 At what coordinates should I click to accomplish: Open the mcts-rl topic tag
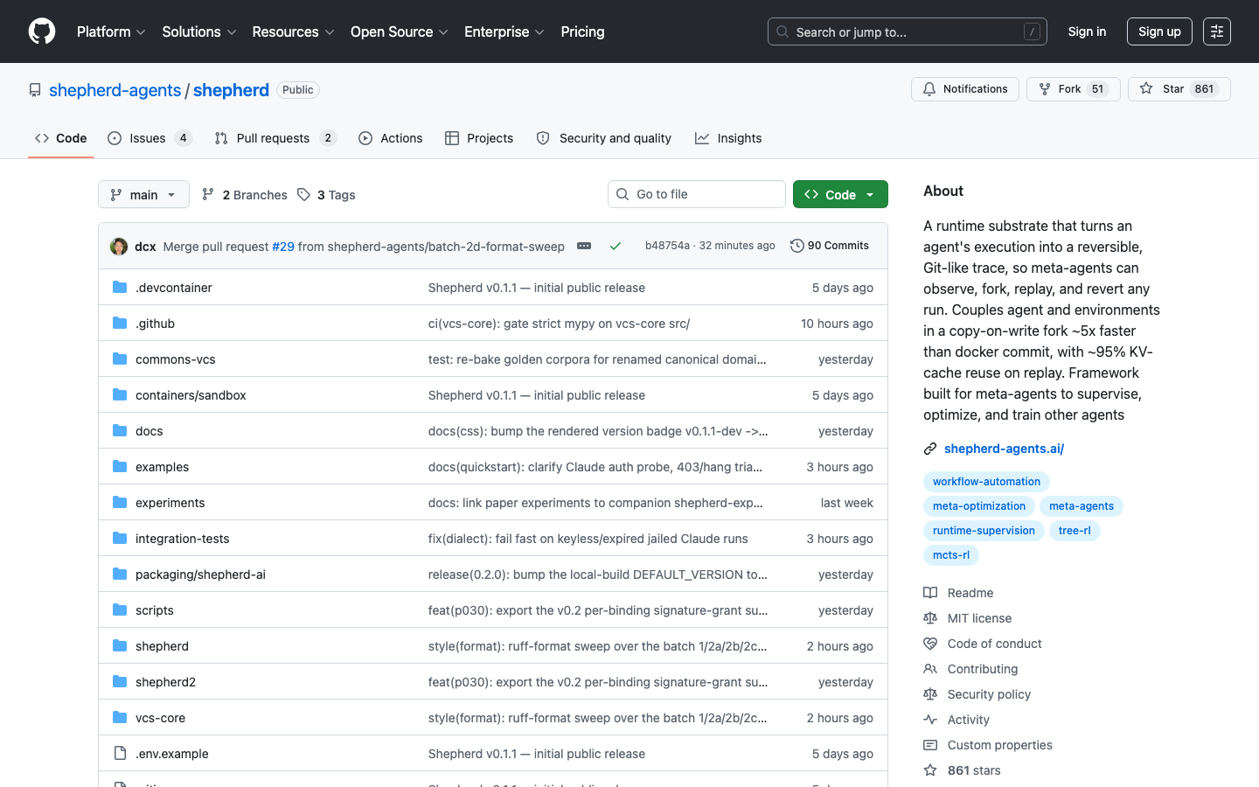pyautogui.click(x=951, y=555)
